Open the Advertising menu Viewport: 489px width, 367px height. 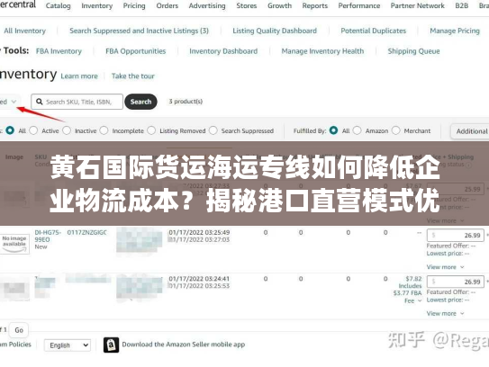point(207,5)
